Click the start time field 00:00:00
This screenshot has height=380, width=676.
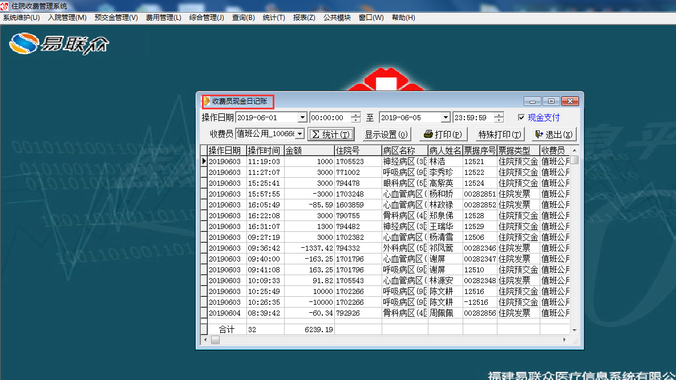coord(330,117)
